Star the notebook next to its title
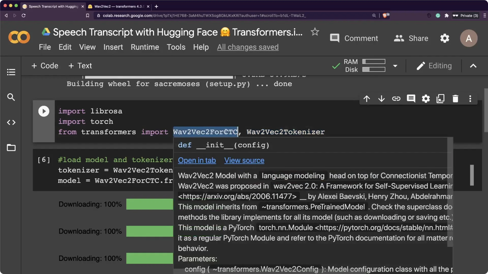The height and width of the screenshot is (274, 488). click(315, 32)
